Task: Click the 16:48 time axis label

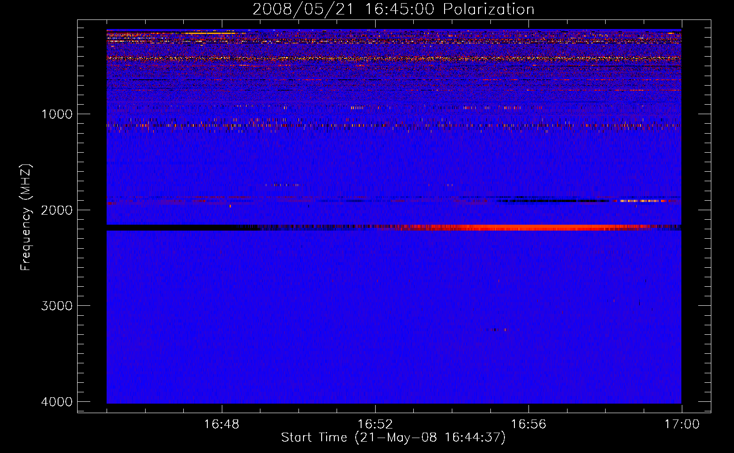Action: click(x=221, y=424)
